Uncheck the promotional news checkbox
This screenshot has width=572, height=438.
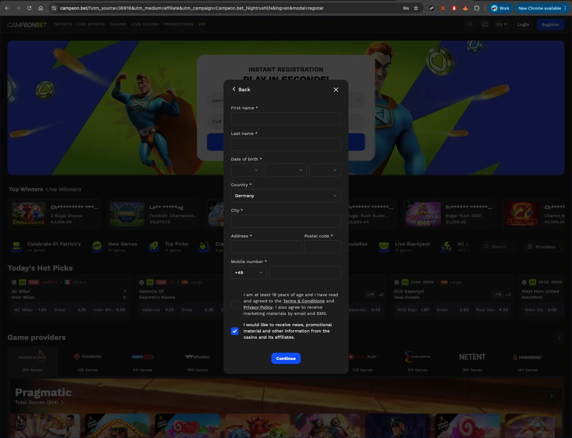point(235,331)
